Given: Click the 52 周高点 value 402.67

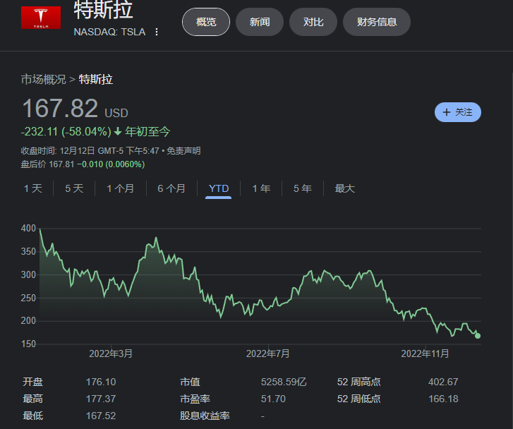Looking at the screenshot, I should (443, 382).
